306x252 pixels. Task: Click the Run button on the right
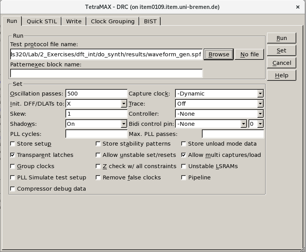coord(282,38)
